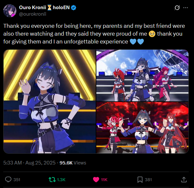Click the 381 bookmarks count
Screen dimensions: 194x188
(x=148, y=179)
